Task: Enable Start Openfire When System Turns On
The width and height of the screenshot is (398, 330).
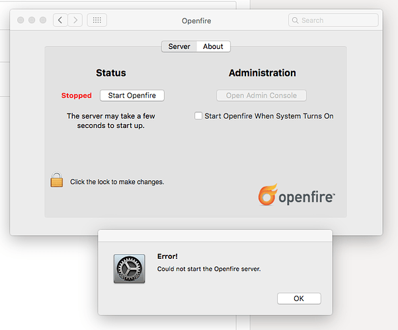Action: click(x=198, y=115)
